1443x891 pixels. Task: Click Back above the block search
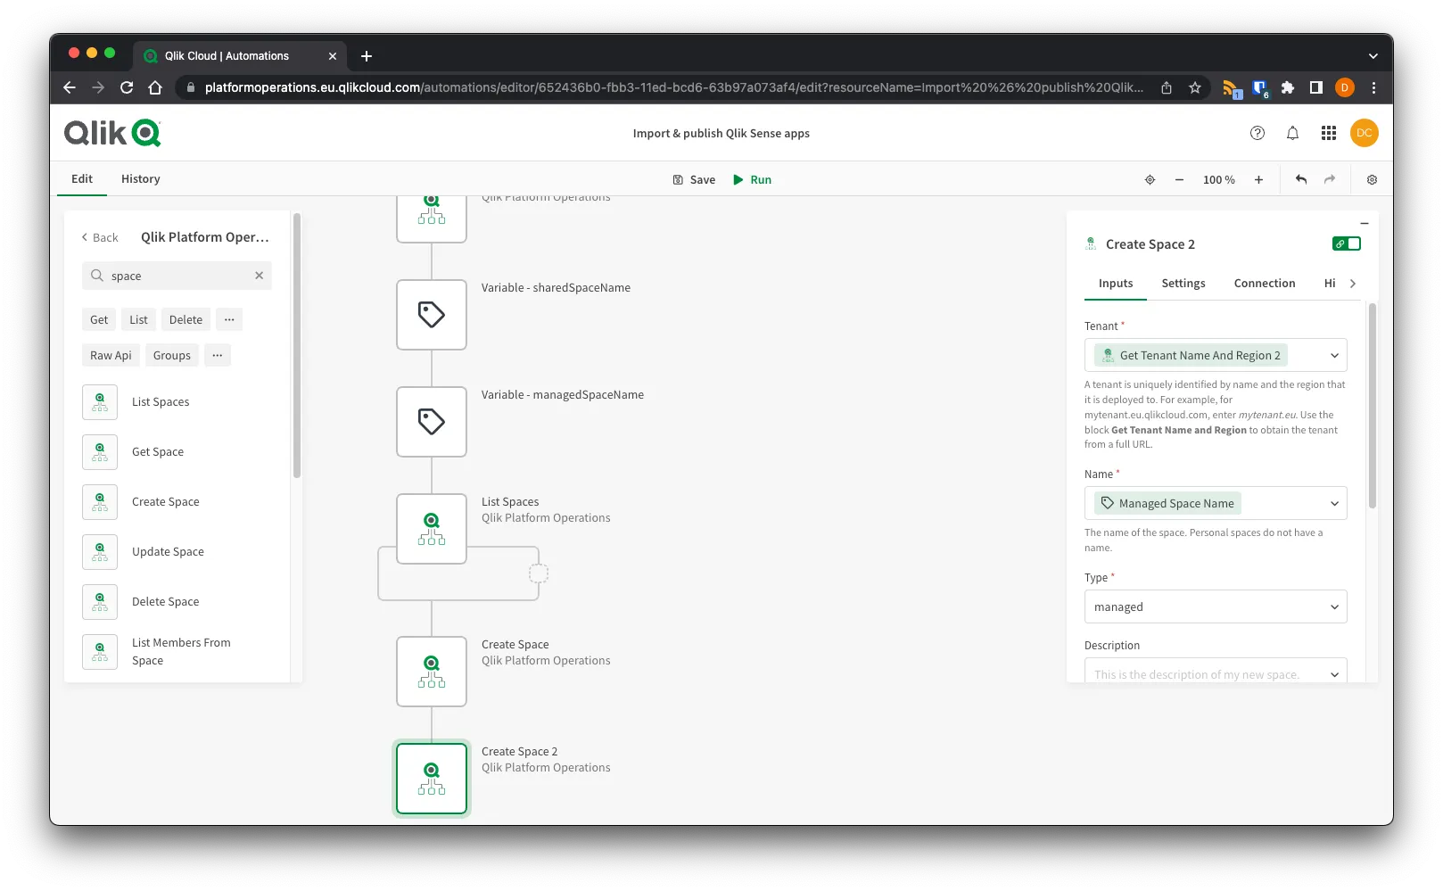click(99, 237)
